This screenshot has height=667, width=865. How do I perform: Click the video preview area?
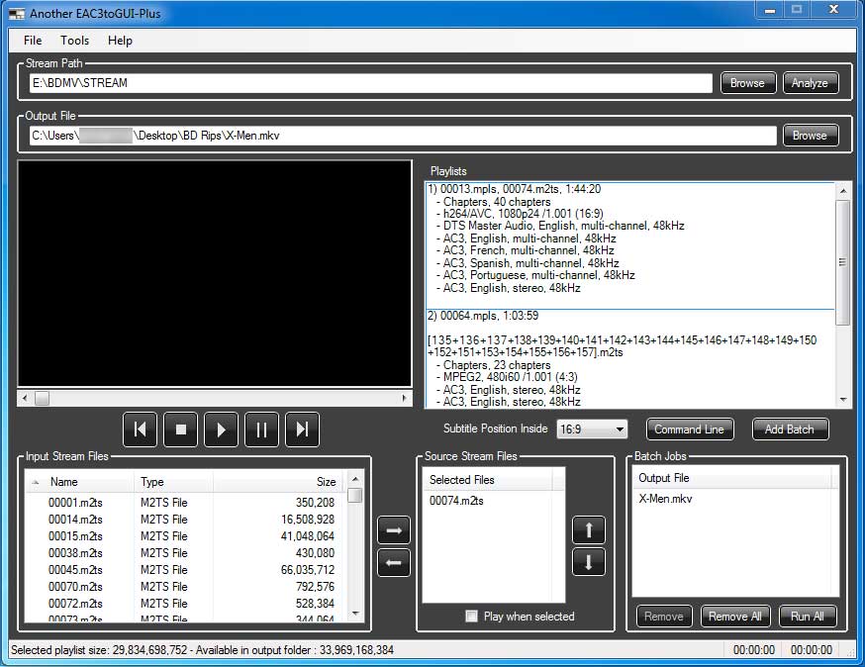tap(215, 274)
